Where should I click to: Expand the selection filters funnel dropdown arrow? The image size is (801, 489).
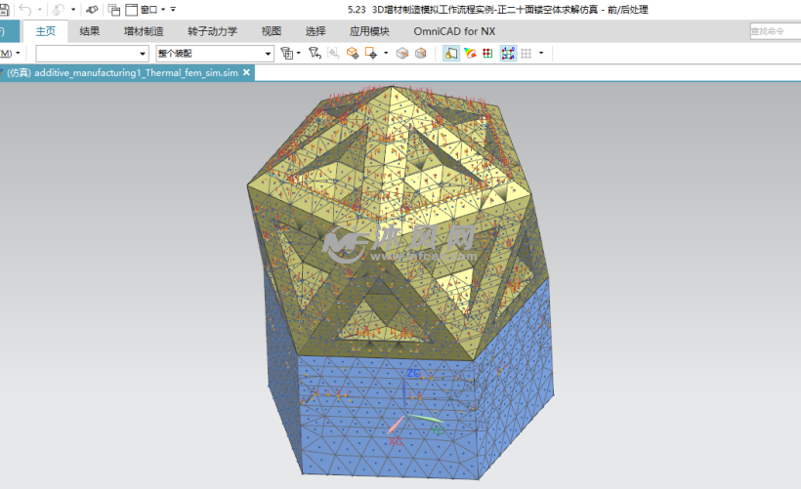click(299, 53)
